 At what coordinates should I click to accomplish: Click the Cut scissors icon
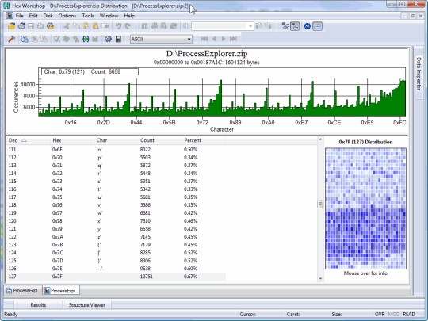tap(67, 26)
